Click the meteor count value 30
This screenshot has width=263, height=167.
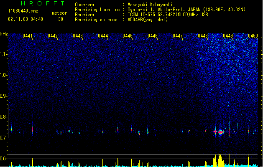(61, 19)
